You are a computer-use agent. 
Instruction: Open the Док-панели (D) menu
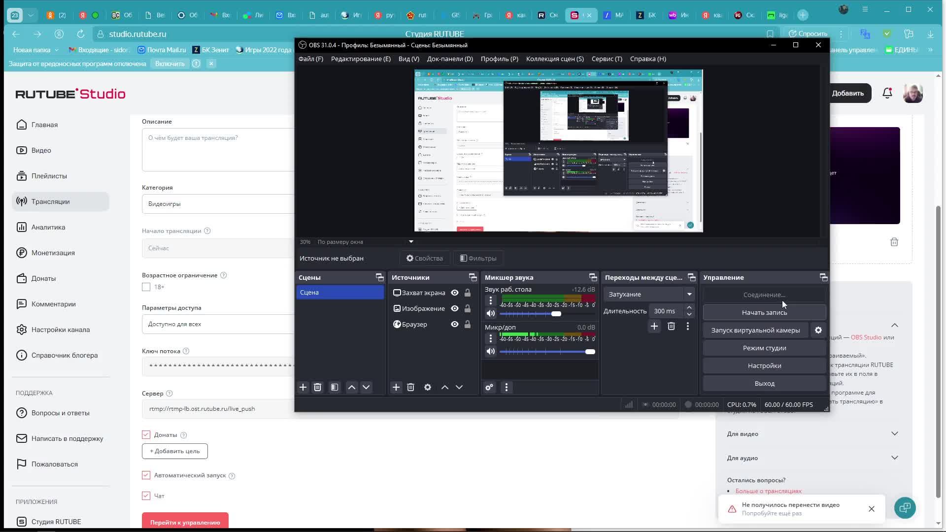[450, 59]
